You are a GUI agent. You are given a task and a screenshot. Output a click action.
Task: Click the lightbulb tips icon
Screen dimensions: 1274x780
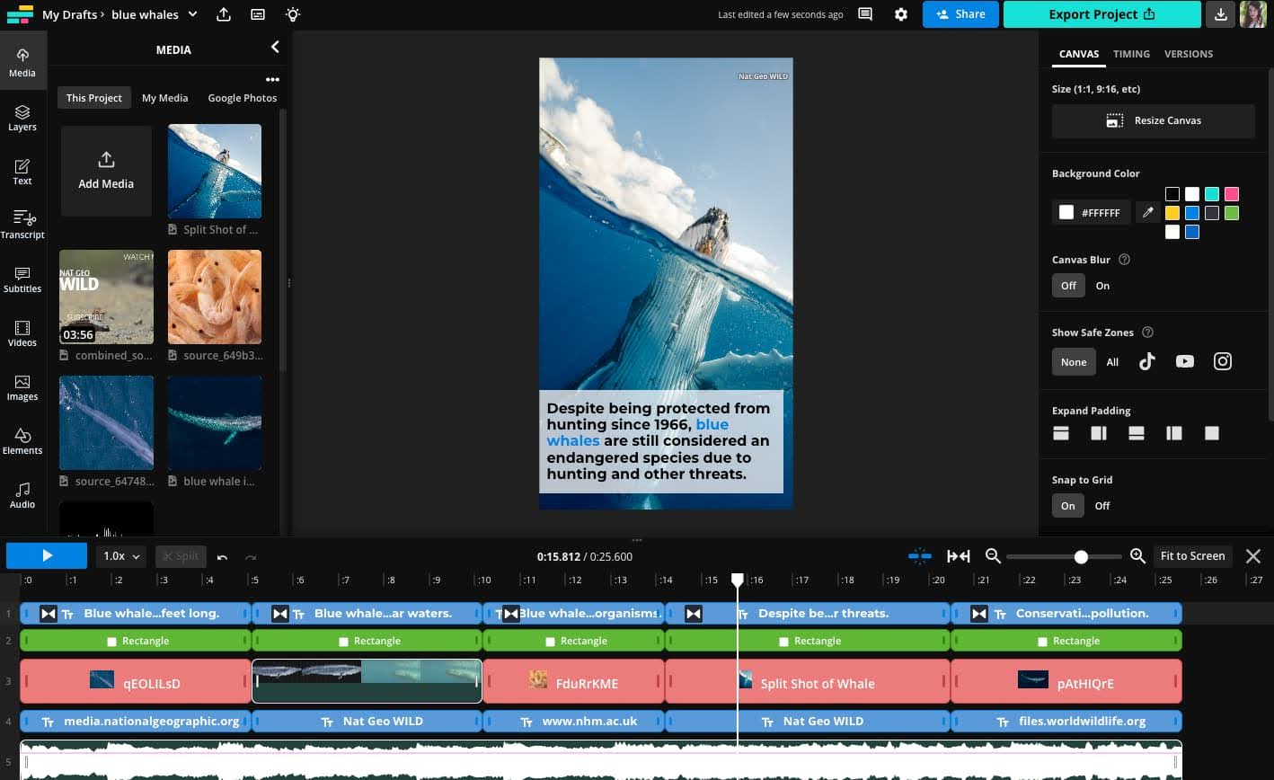click(x=293, y=14)
